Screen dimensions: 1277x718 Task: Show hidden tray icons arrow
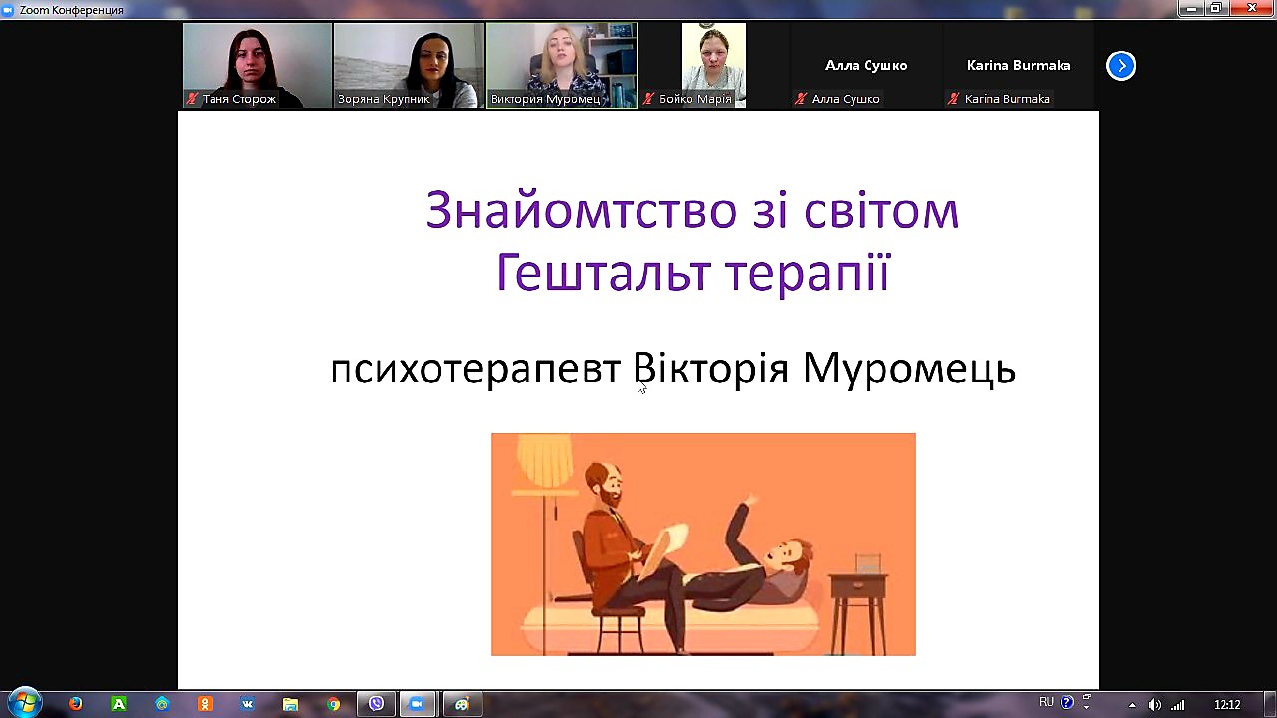click(1132, 705)
